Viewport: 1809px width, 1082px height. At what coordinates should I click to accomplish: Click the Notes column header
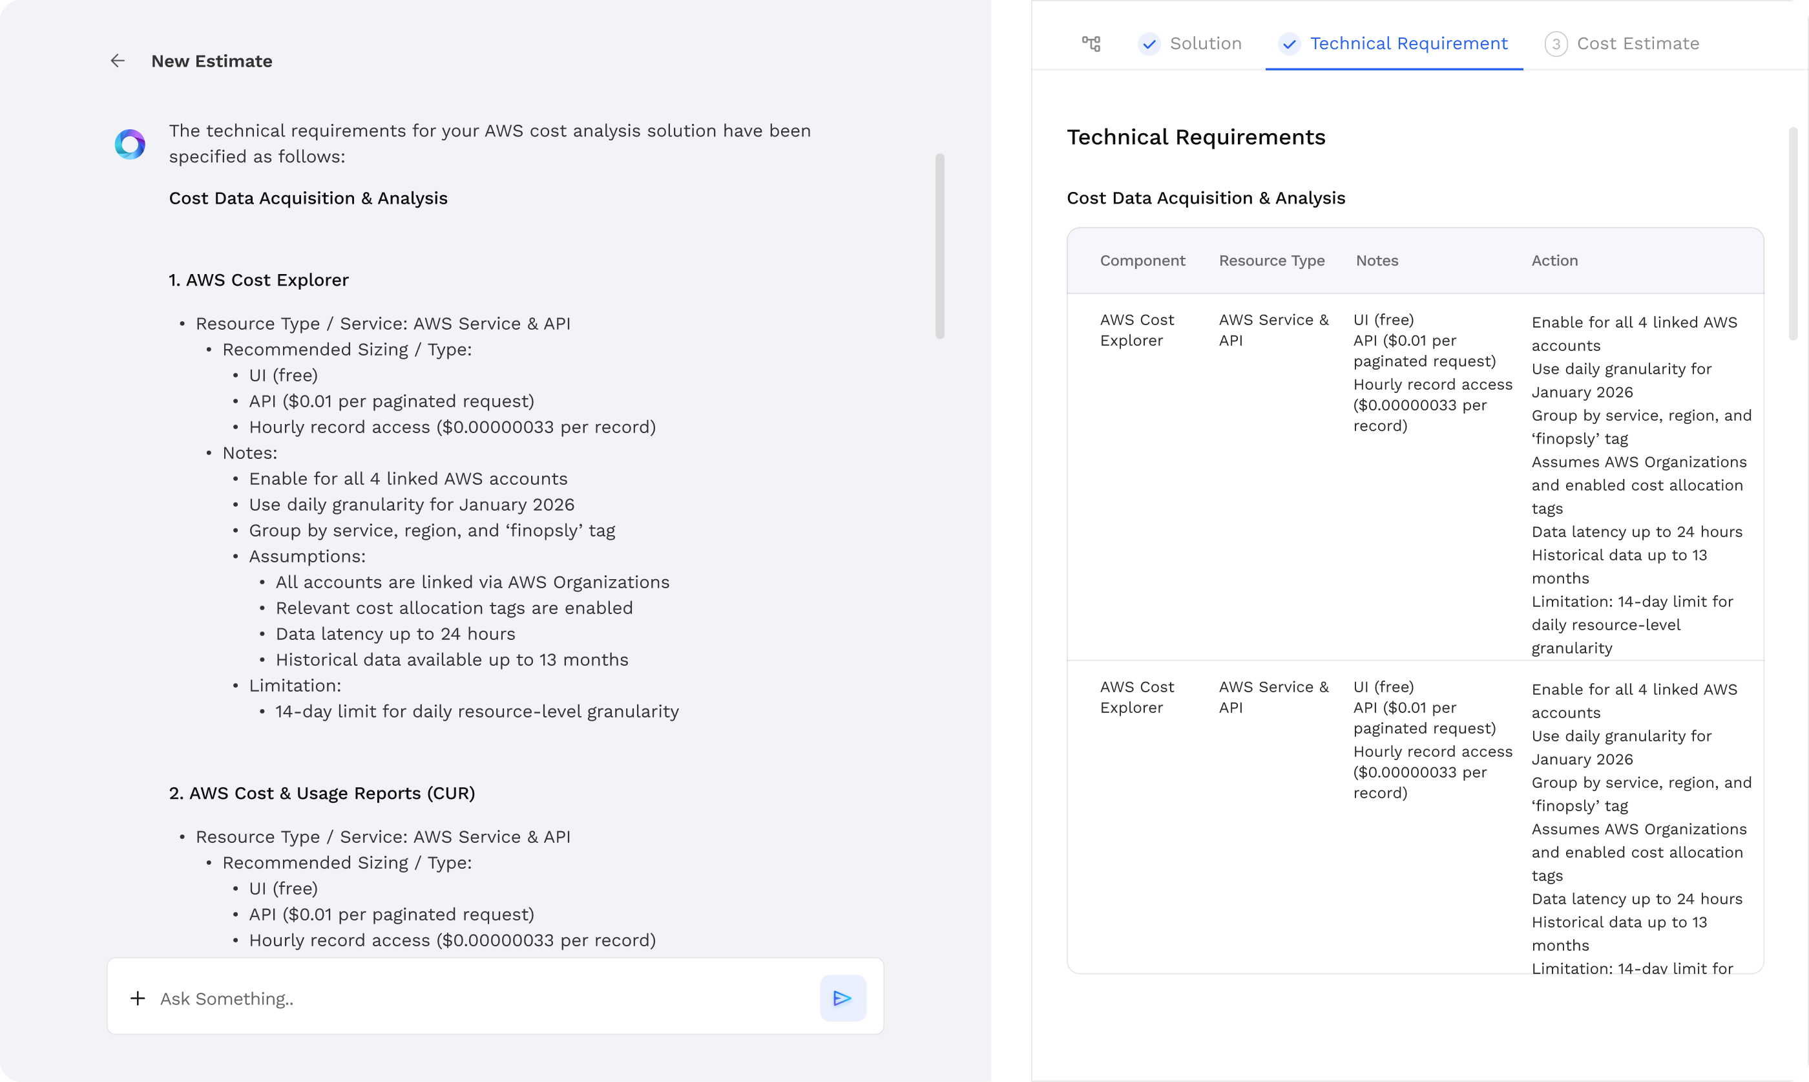(x=1376, y=261)
